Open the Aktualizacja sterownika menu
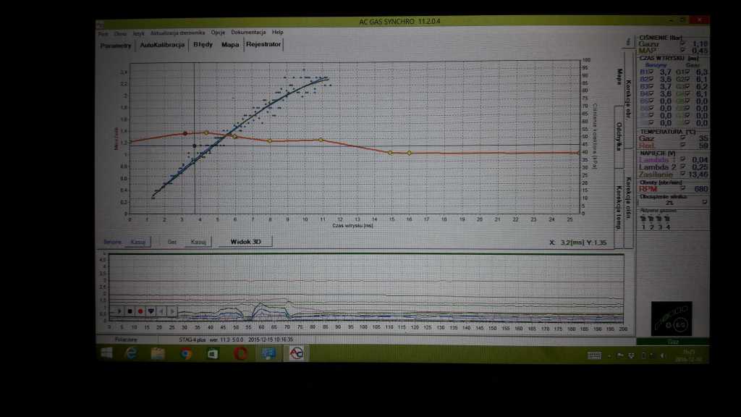Screen dimensions: 741x417 coord(179,33)
